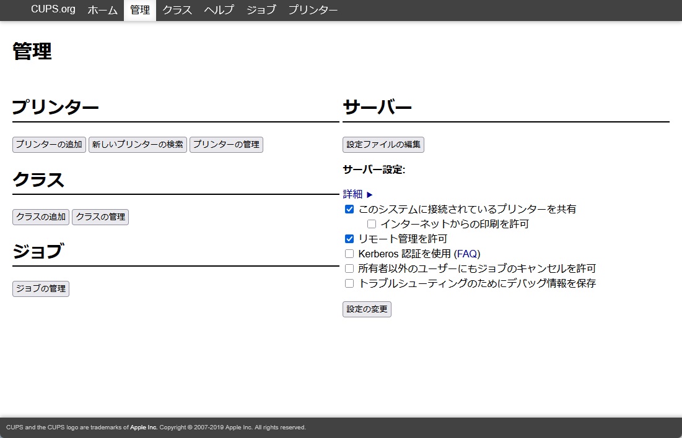Click the クラスの追加 button
Screen dimensions: 682x438
[x=41, y=217]
